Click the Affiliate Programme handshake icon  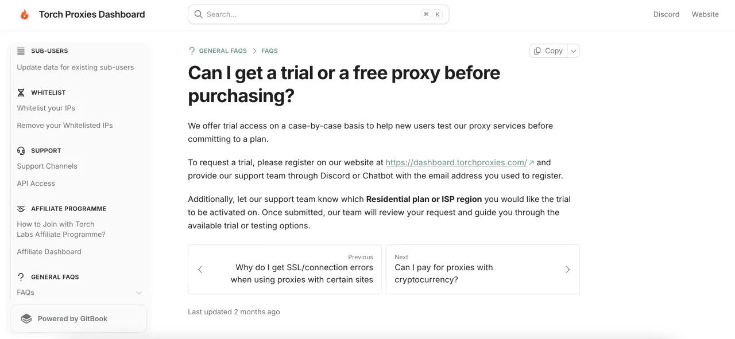click(x=21, y=209)
